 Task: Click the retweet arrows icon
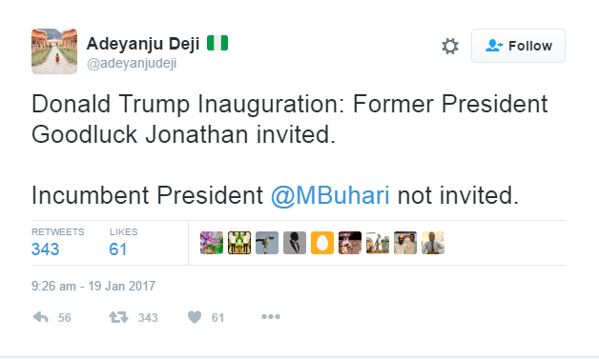(x=118, y=317)
